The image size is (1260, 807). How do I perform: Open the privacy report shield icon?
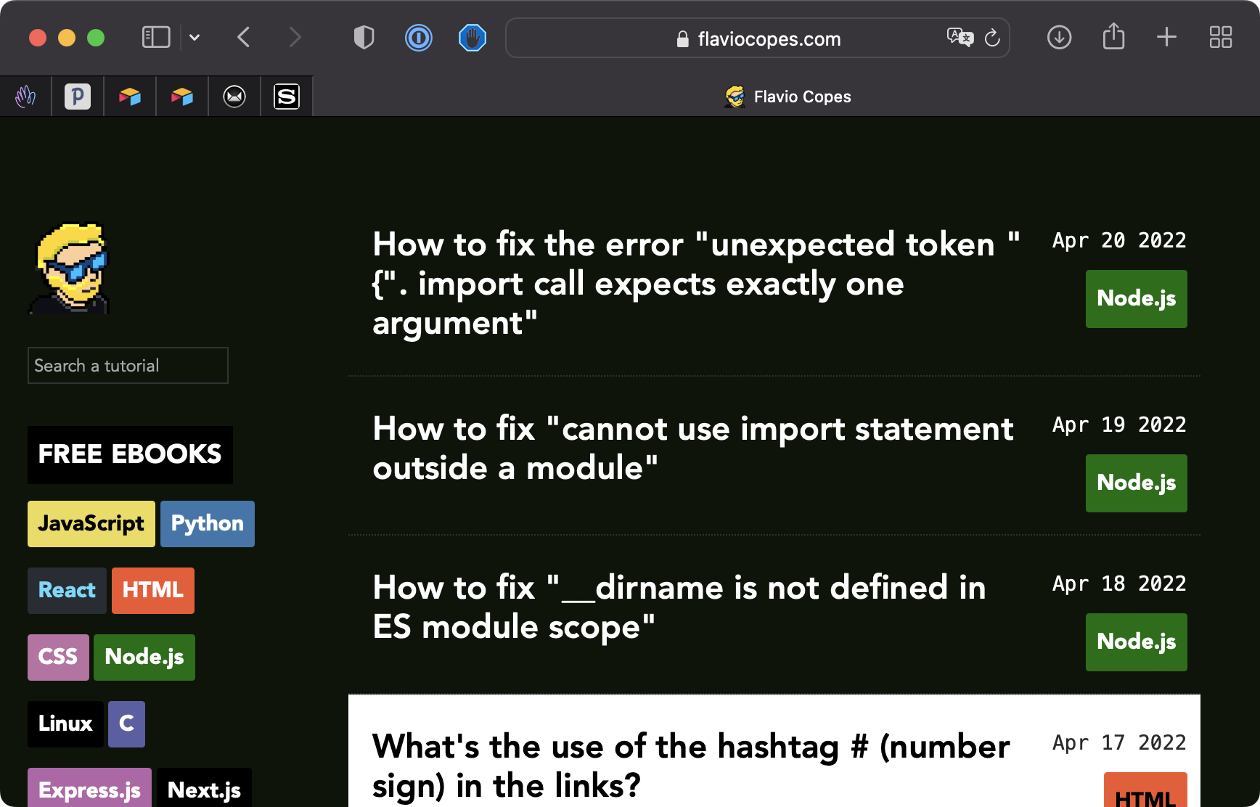pyautogui.click(x=364, y=37)
